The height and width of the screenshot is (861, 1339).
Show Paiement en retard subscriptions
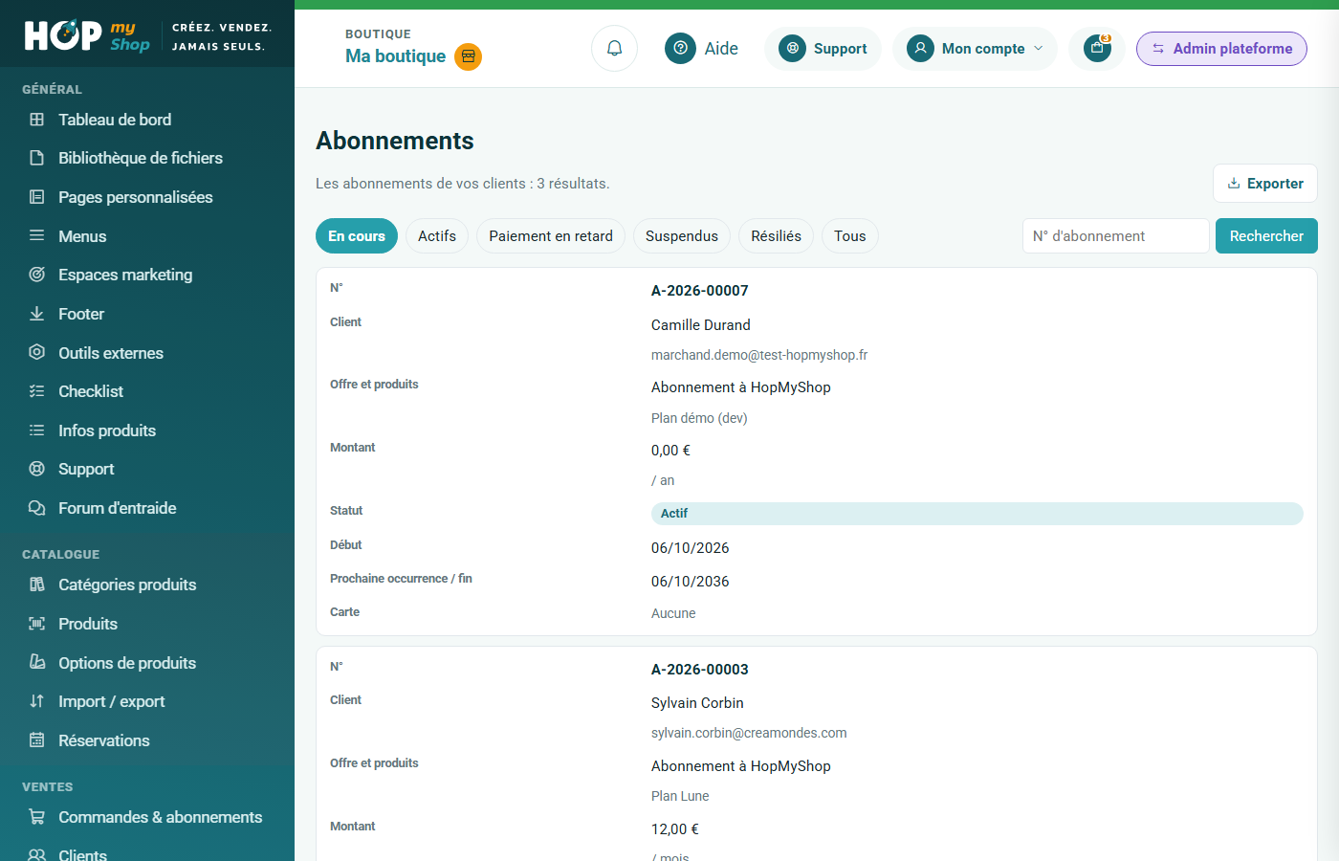551,236
